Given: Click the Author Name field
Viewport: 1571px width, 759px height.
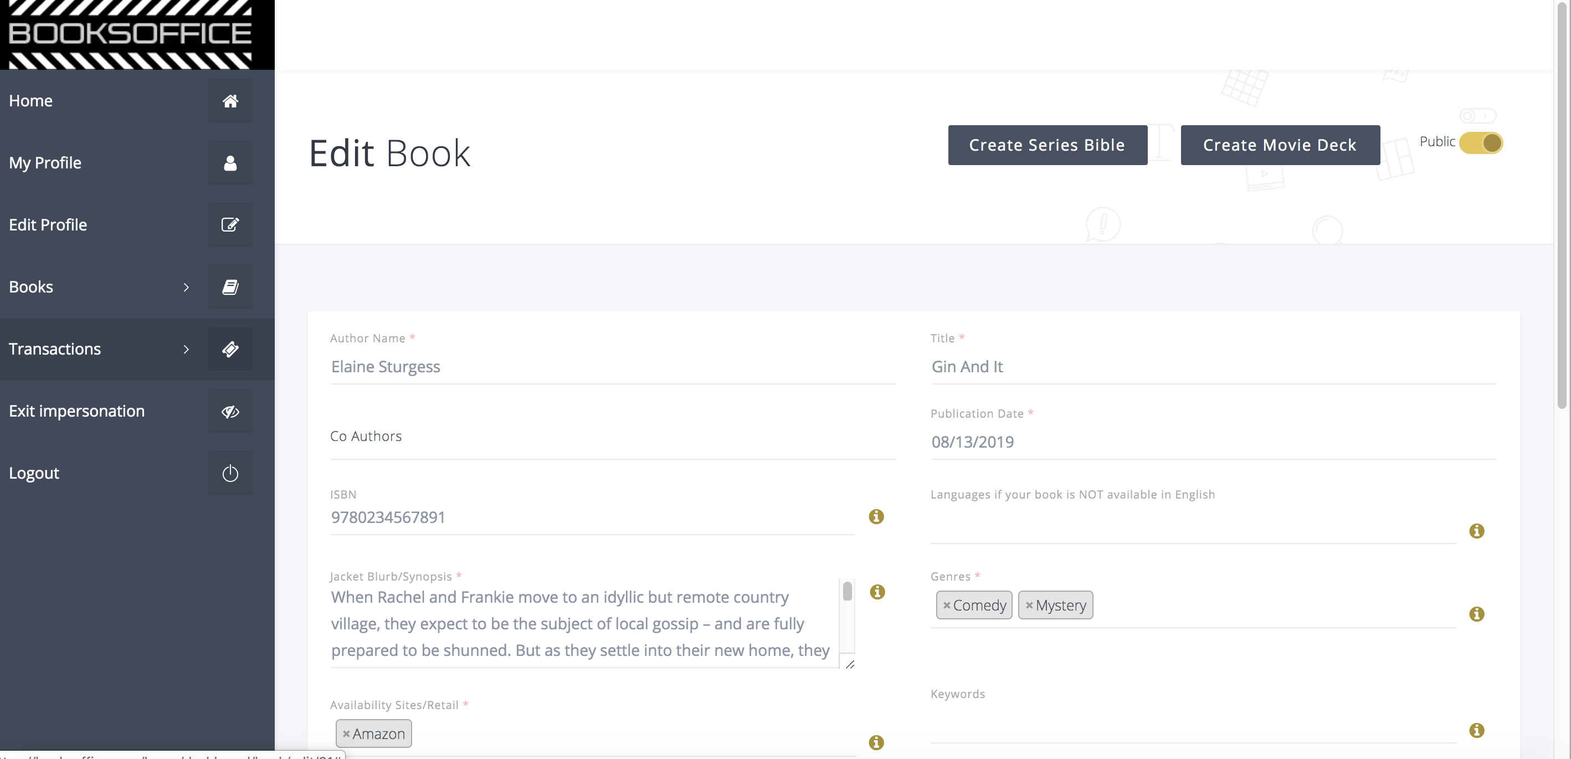Looking at the screenshot, I should (613, 367).
